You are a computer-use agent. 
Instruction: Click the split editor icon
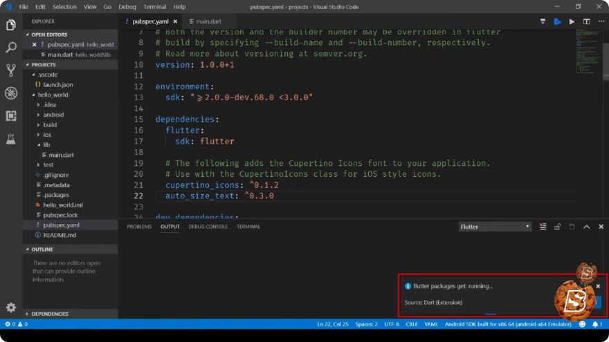[x=586, y=21]
